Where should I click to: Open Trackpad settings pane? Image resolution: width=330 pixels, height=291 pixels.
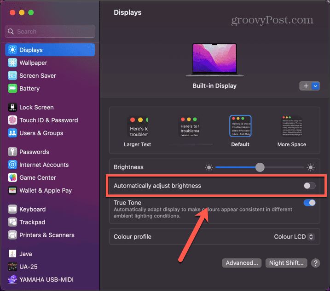pyautogui.click(x=50, y=222)
